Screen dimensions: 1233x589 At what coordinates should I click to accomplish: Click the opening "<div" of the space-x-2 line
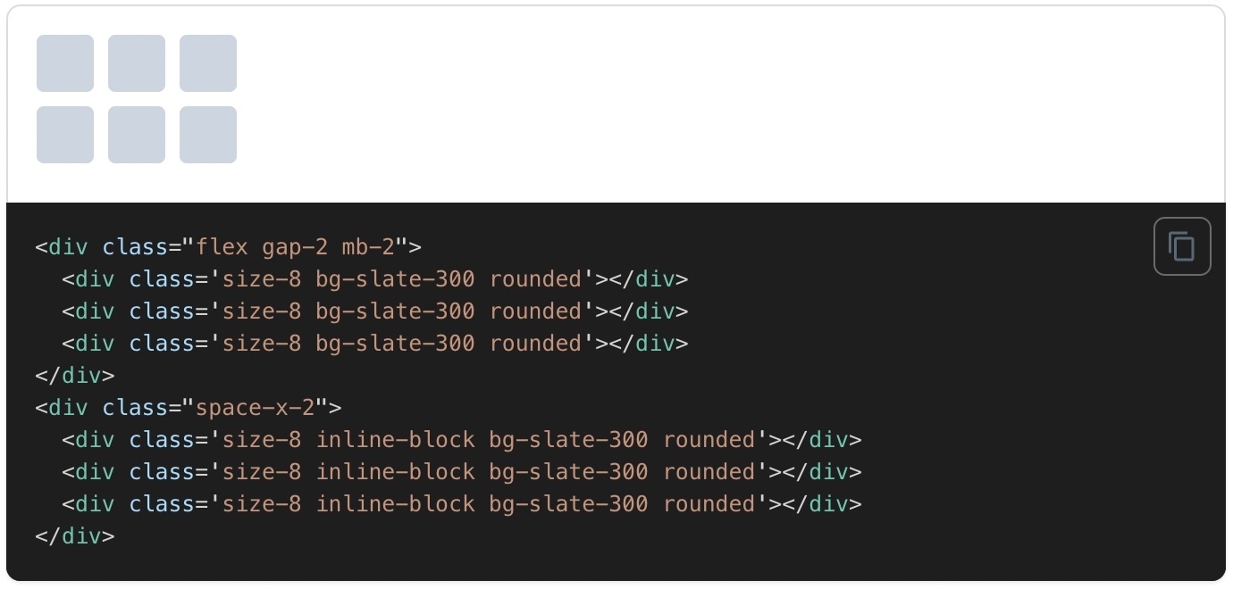61,408
